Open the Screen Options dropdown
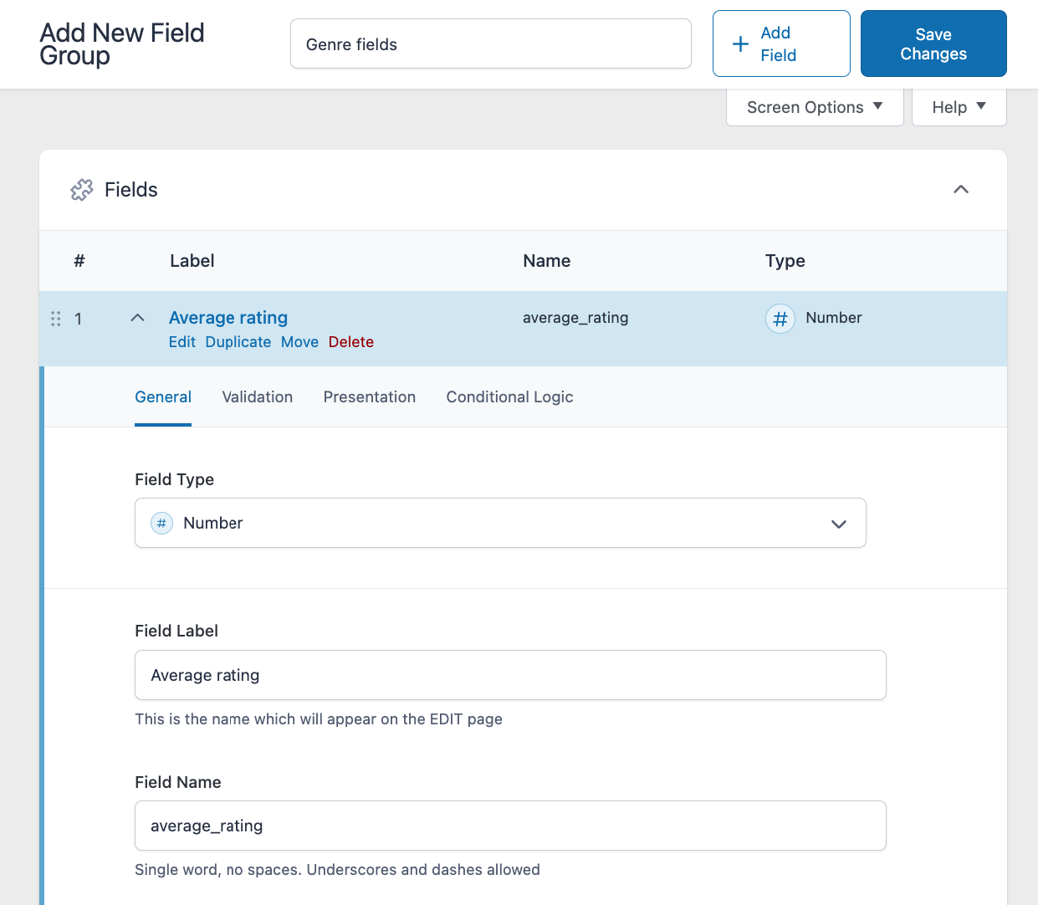The image size is (1038, 905). click(x=813, y=107)
